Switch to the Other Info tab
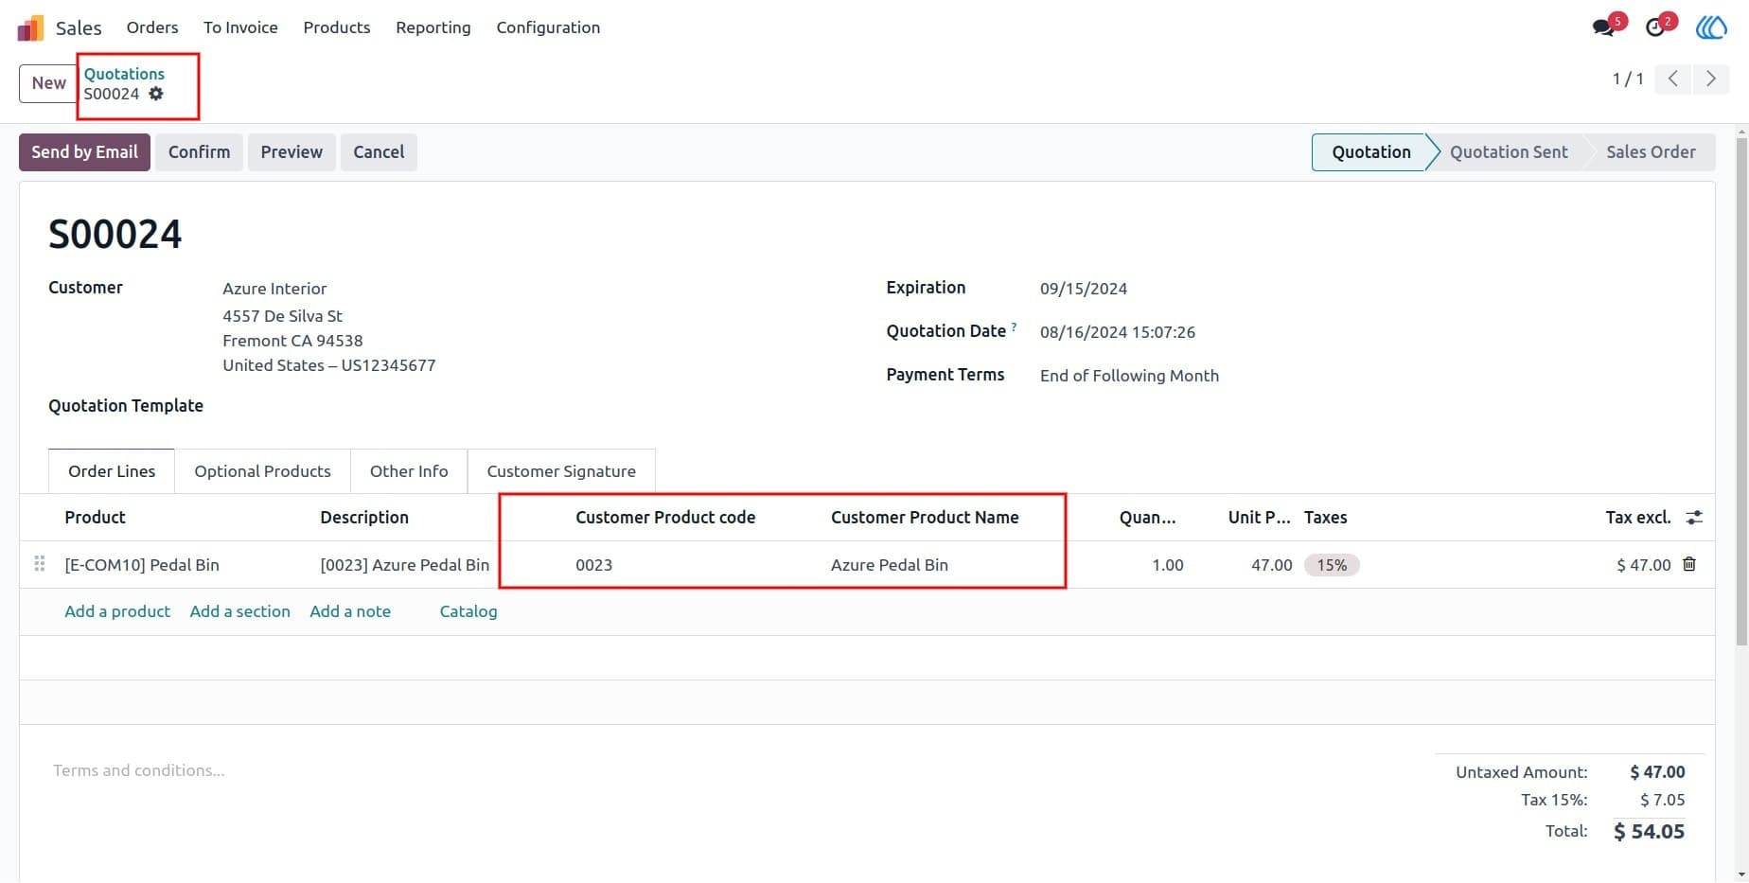The image size is (1749, 883). tap(409, 471)
